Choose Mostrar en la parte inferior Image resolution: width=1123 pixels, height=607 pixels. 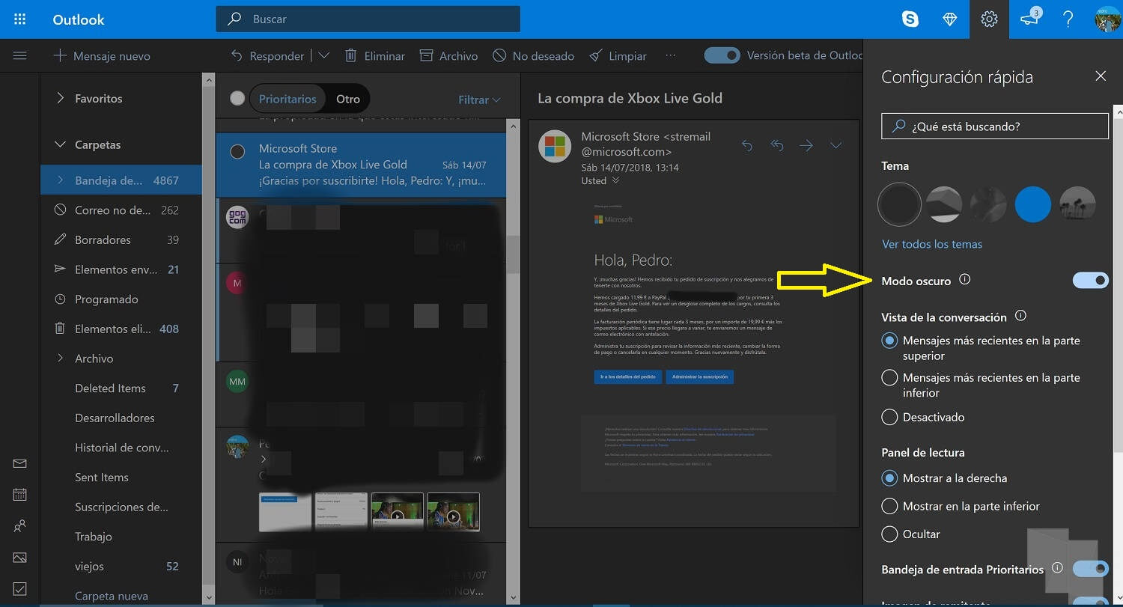pyautogui.click(x=889, y=506)
